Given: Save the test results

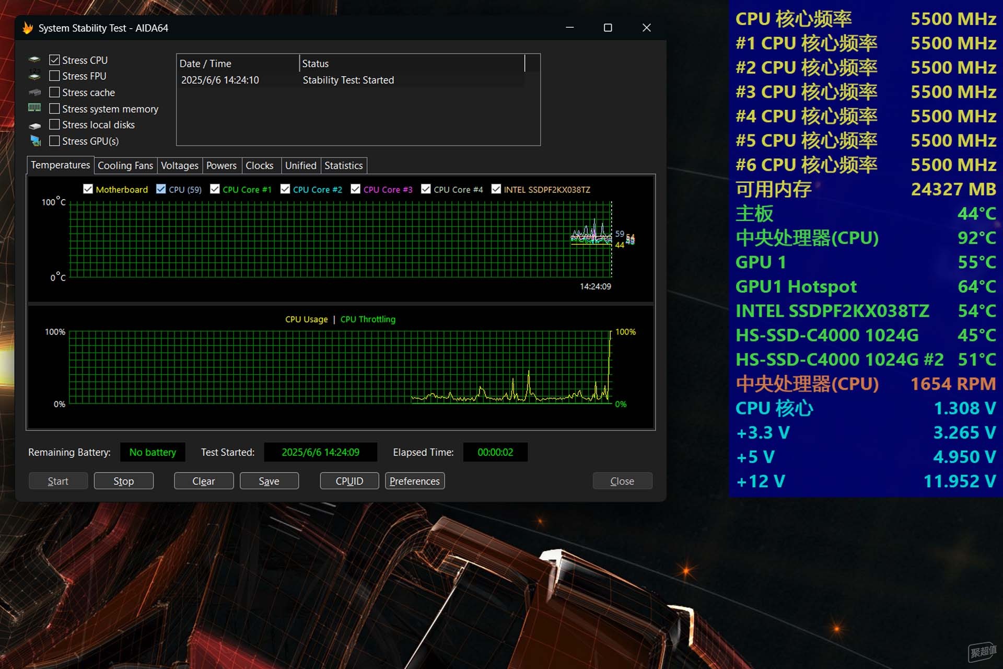Looking at the screenshot, I should (269, 481).
